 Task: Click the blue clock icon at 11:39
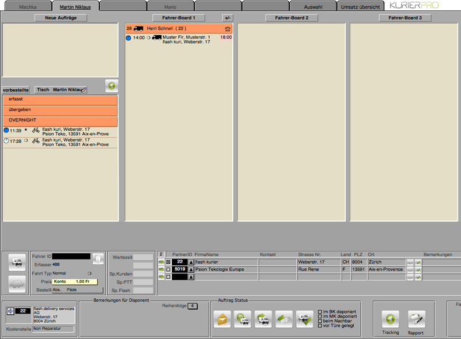coord(6,130)
